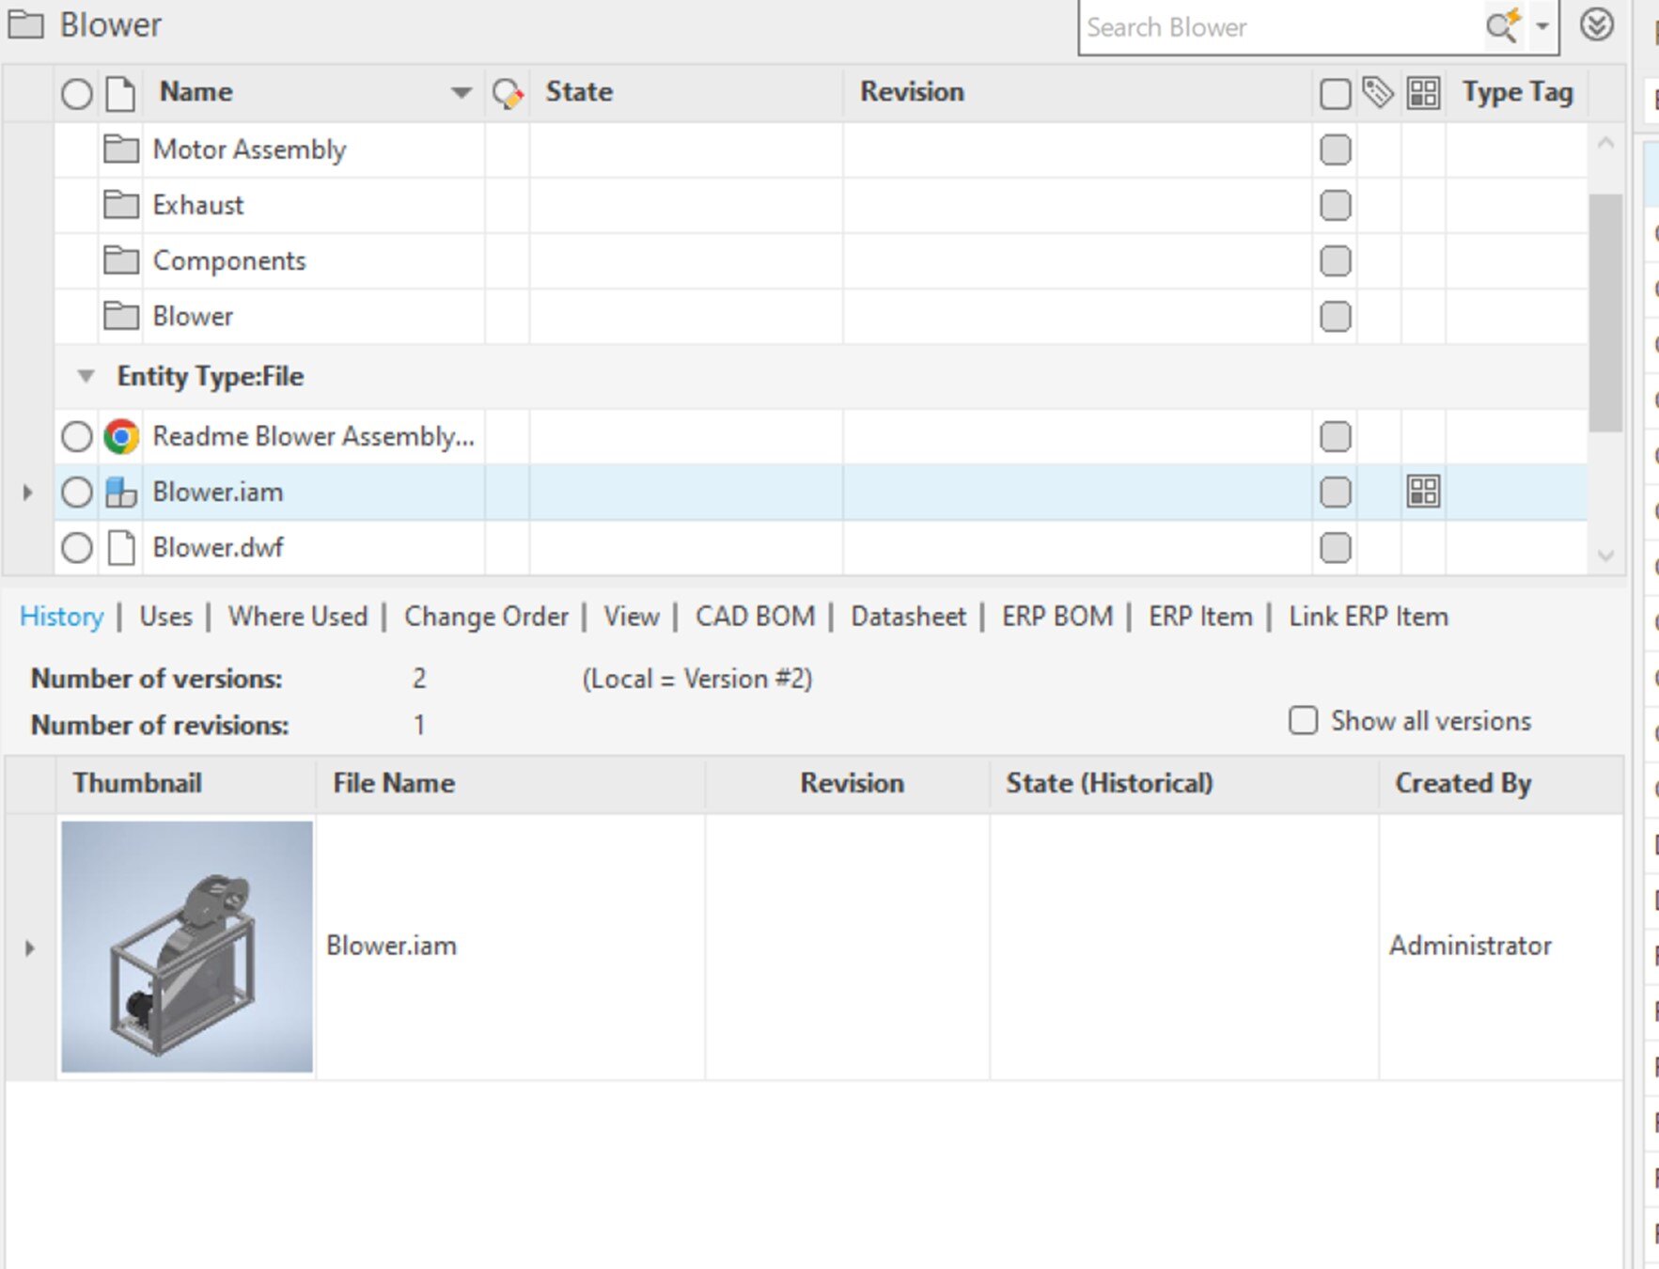Select the Blower.iam radio button
Image resolution: width=1659 pixels, height=1269 pixels.
(x=76, y=492)
